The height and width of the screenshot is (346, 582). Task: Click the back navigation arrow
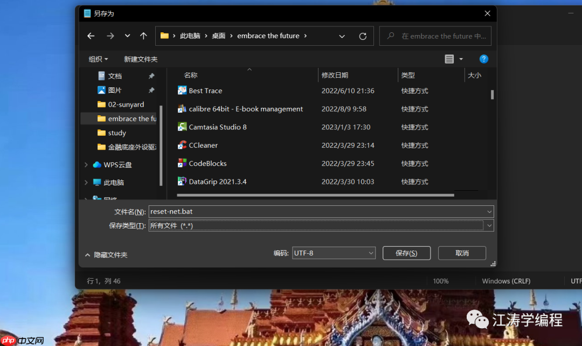coord(91,36)
